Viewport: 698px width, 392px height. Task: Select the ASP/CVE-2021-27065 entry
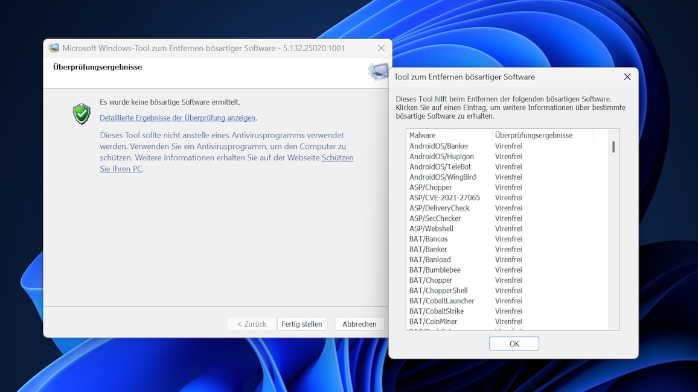(444, 197)
